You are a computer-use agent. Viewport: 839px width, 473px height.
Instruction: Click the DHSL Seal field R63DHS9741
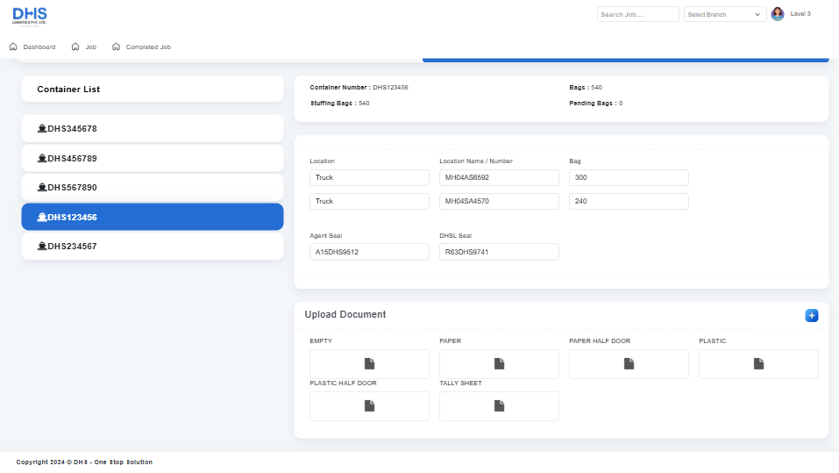pos(499,252)
